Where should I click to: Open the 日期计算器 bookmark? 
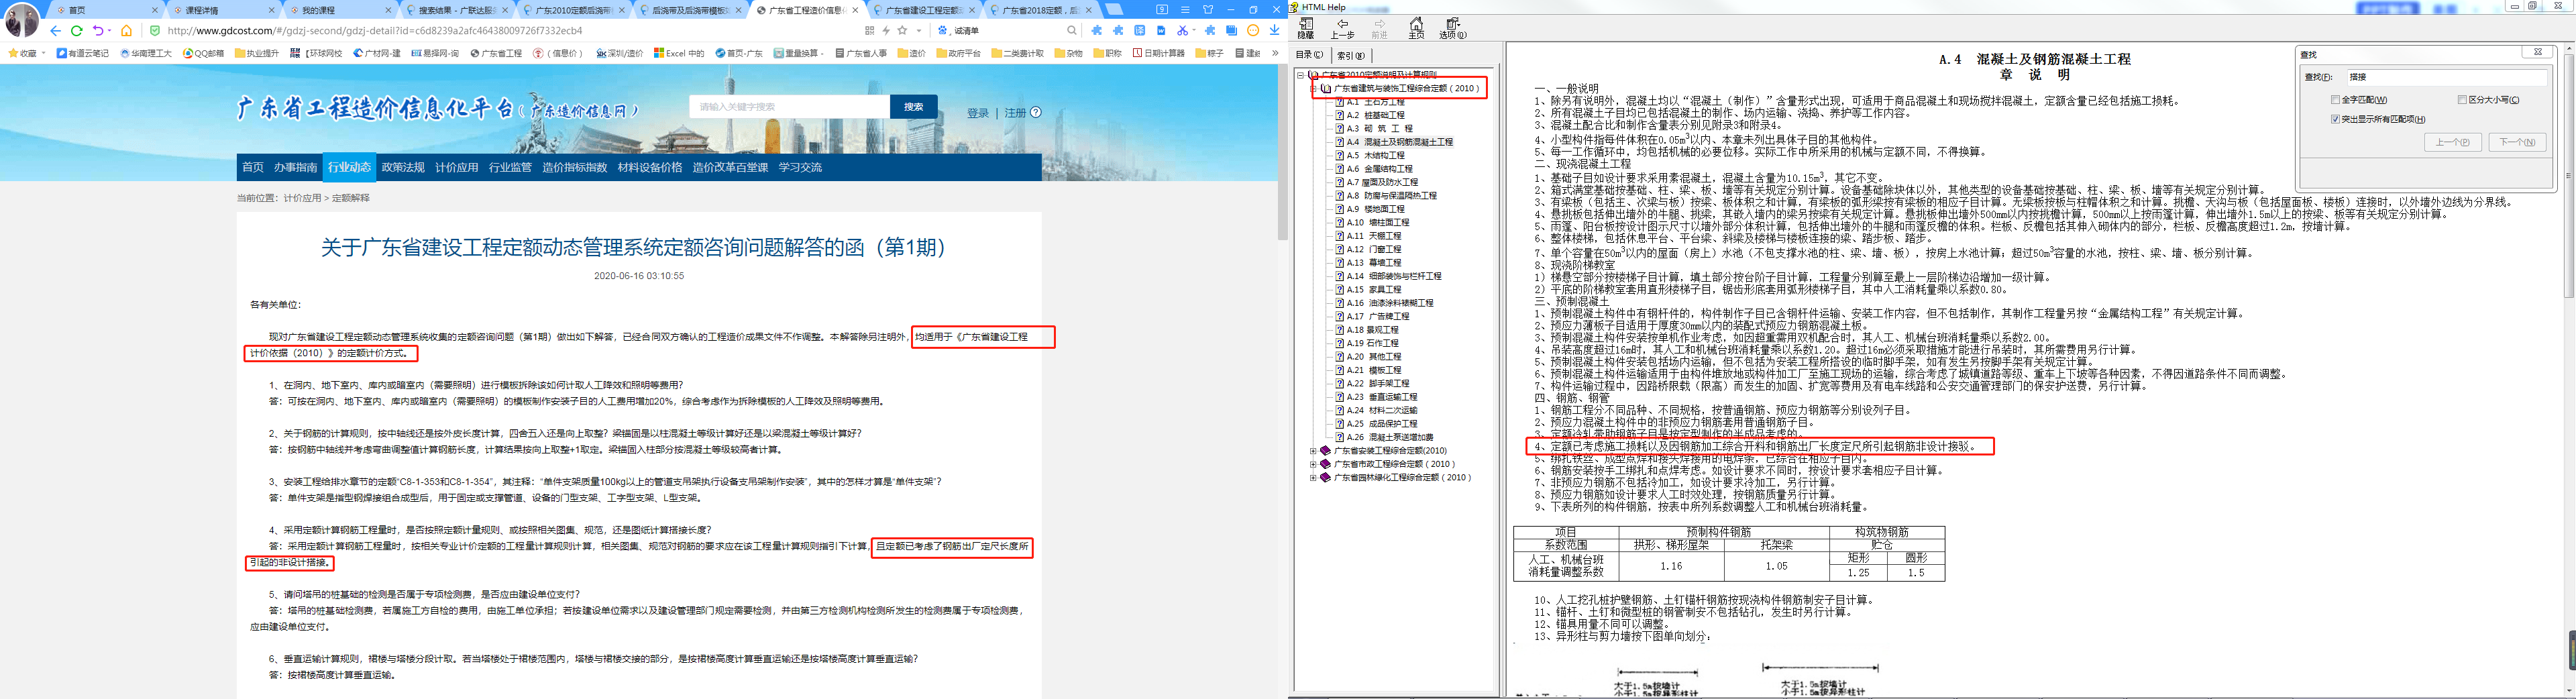(x=1158, y=53)
